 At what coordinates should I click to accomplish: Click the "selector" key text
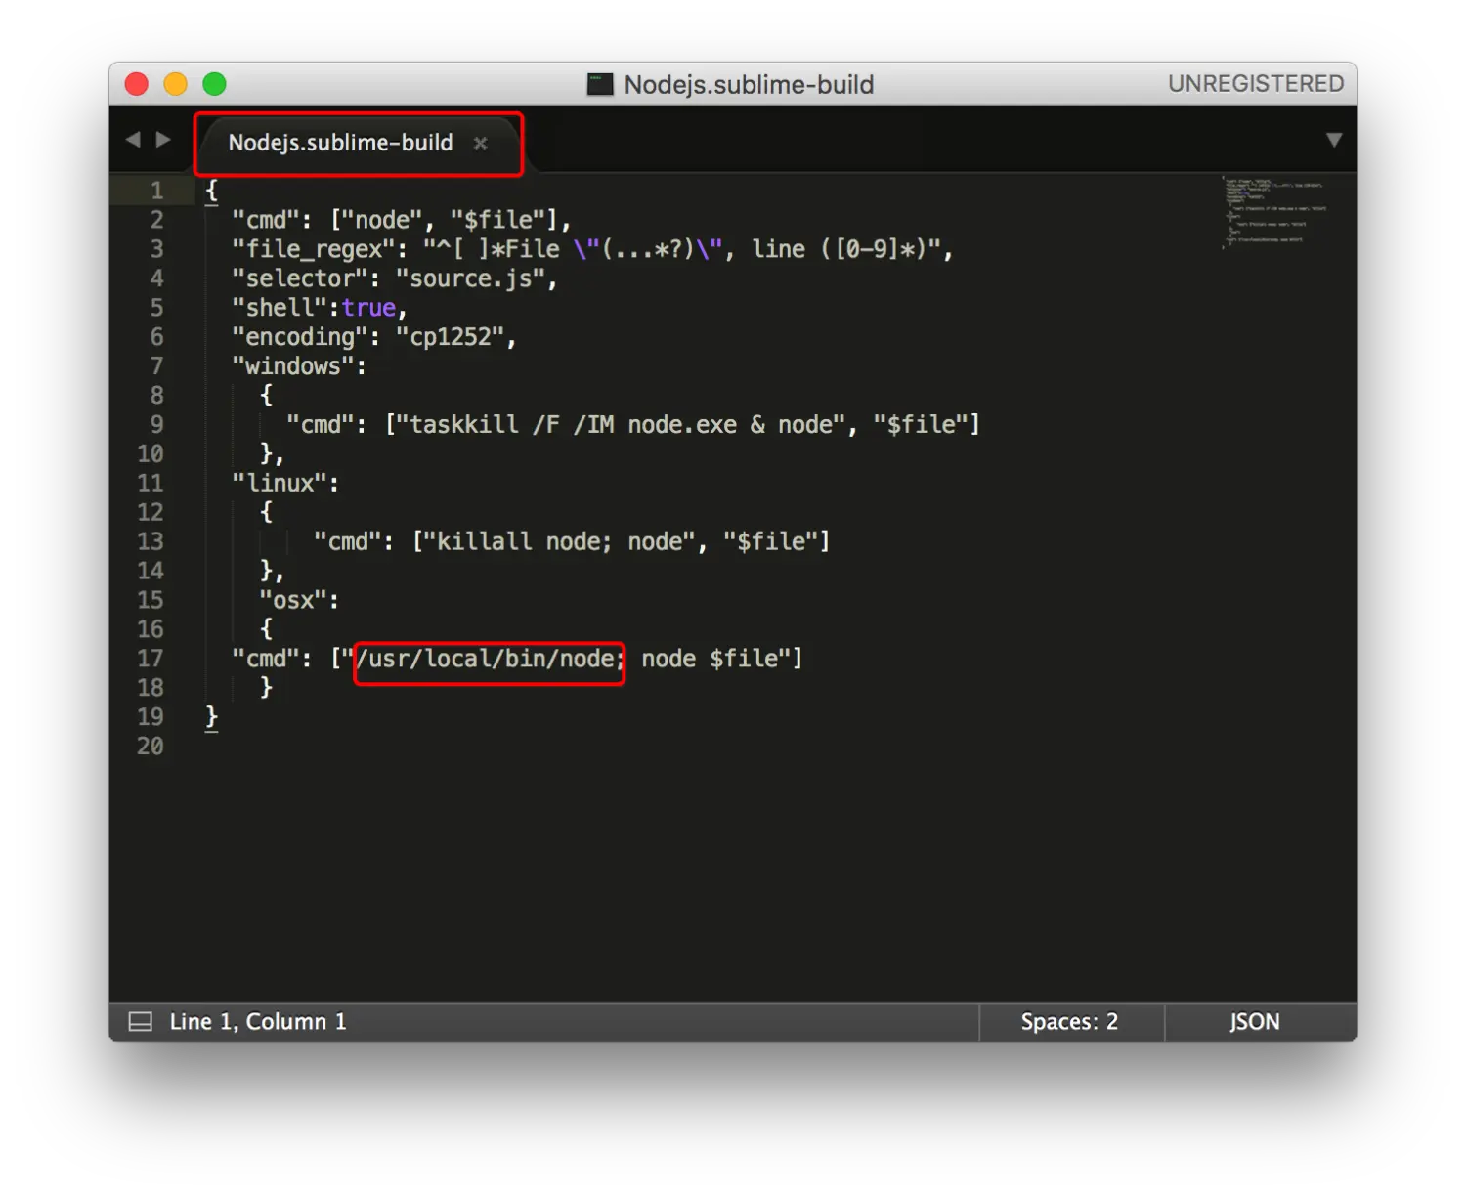pyautogui.click(x=299, y=278)
